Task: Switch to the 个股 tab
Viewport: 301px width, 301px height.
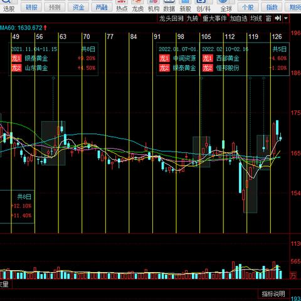Action: click(248, 8)
